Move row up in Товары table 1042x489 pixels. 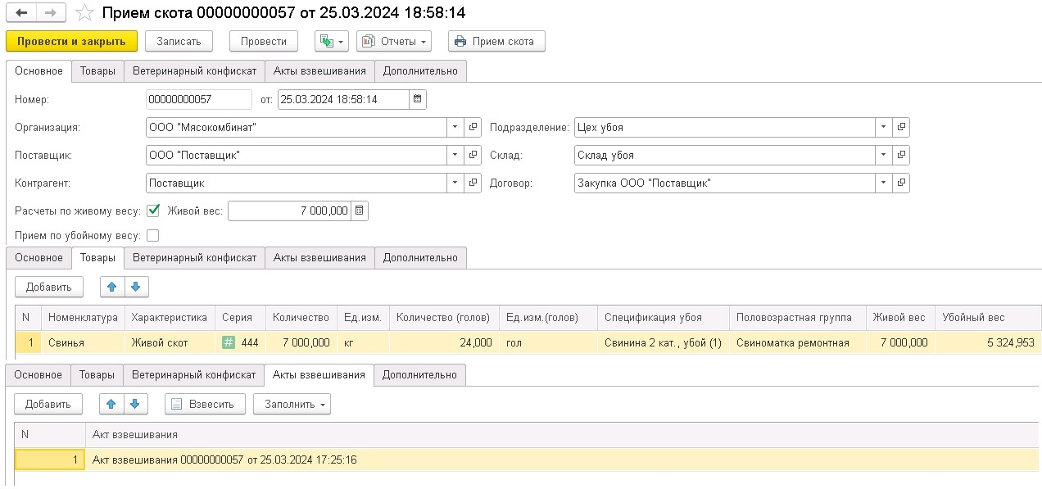coord(112,287)
